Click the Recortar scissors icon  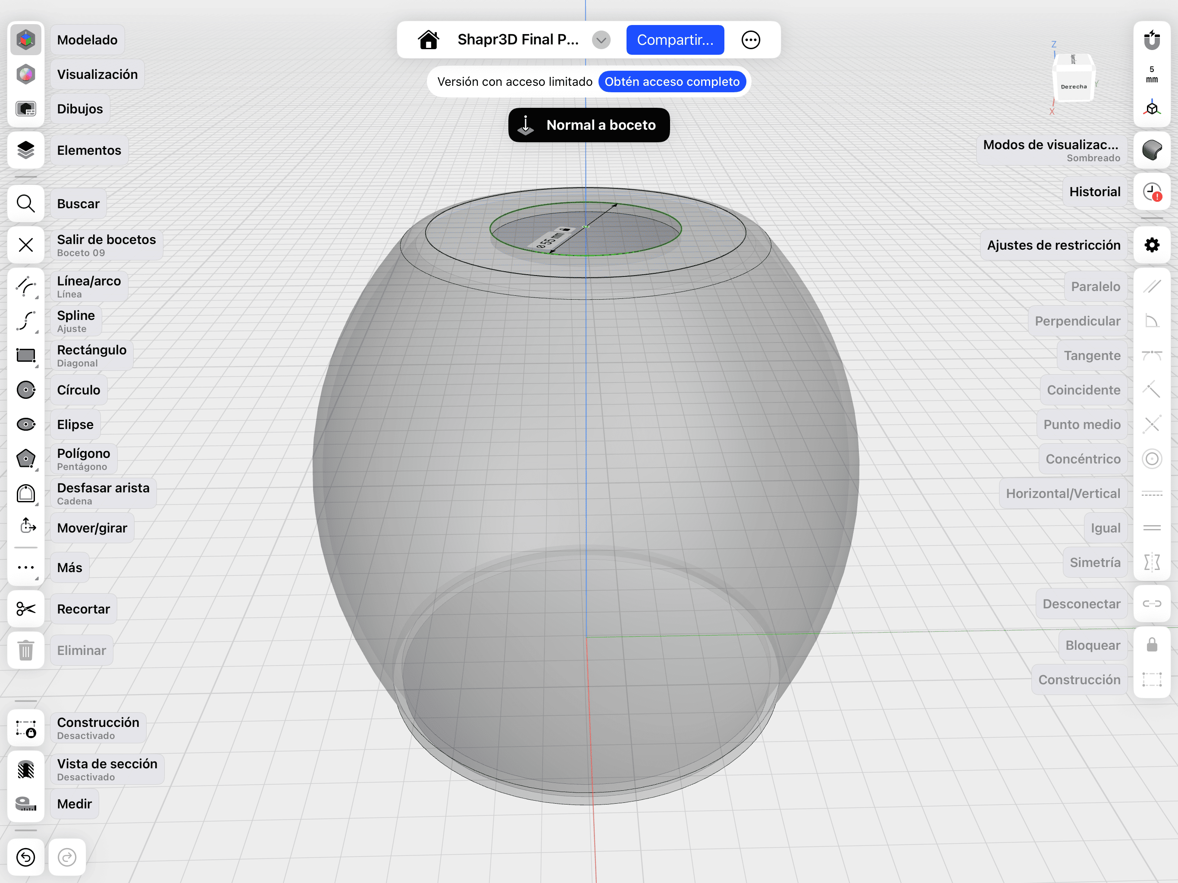coord(25,609)
